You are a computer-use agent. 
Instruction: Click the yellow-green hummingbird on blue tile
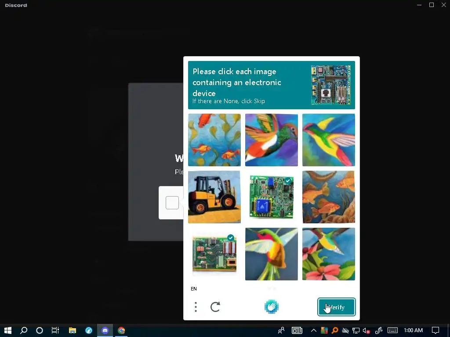pos(329,140)
